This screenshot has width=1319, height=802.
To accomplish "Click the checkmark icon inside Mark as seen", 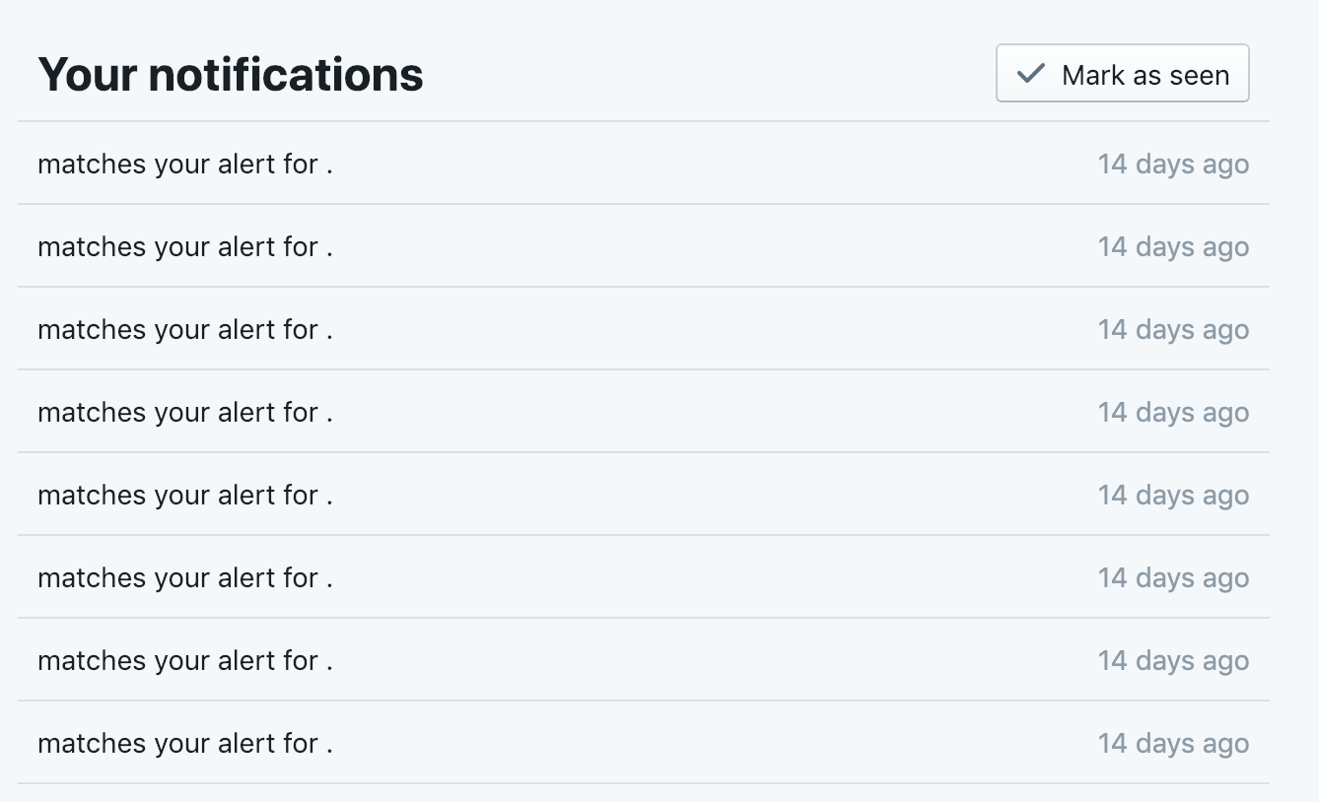I will coord(1029,72).
